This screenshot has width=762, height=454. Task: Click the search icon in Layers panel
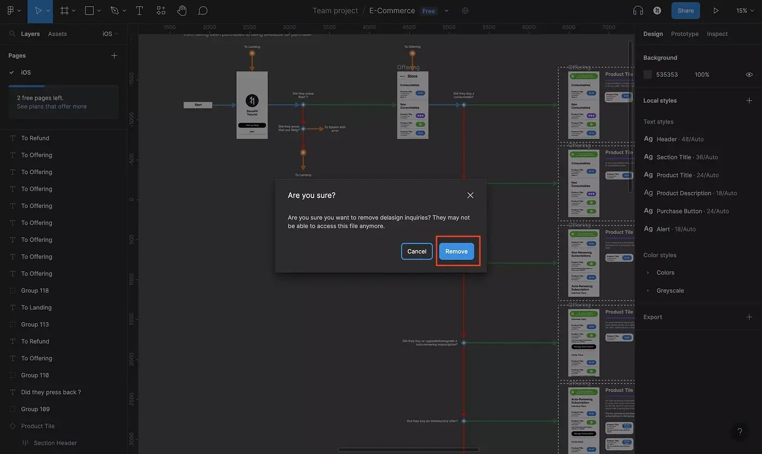click(12, 34)
